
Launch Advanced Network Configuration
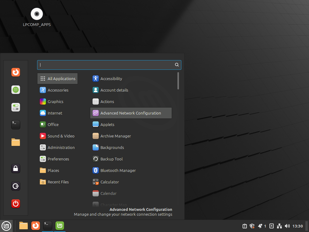point(131,113)
